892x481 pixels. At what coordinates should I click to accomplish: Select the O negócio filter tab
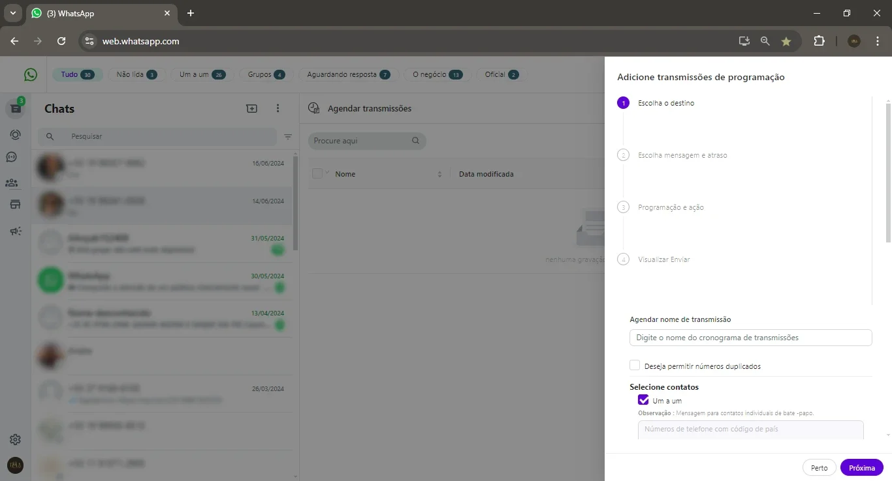click(437, 74)
